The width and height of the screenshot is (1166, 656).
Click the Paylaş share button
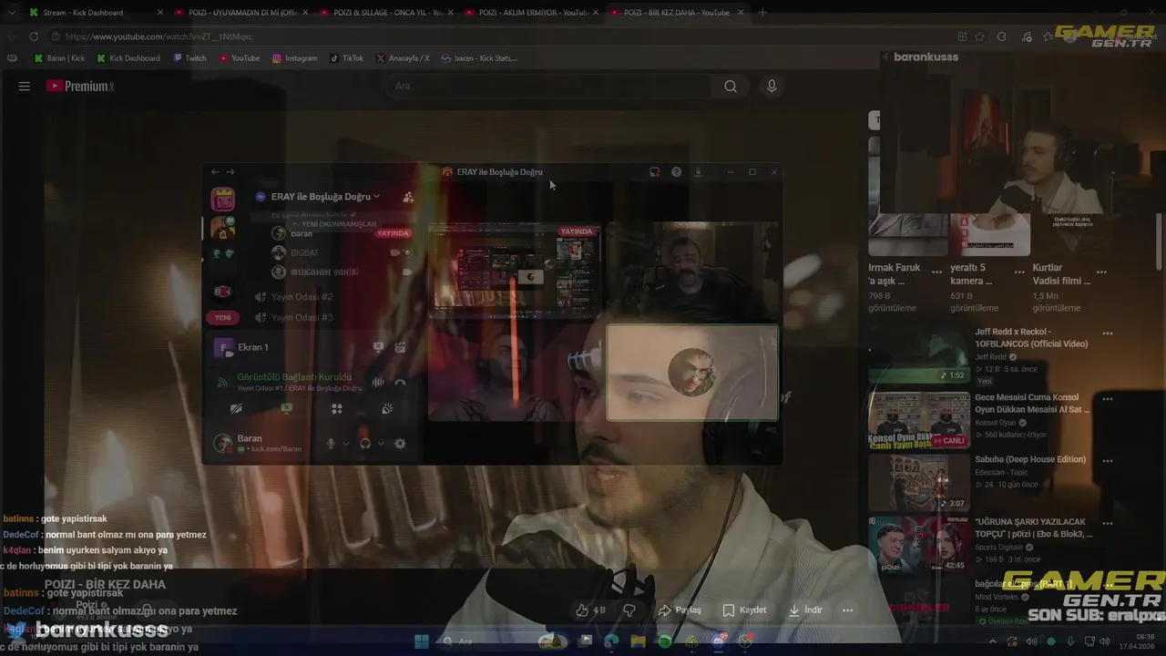[x=680, y=610]
